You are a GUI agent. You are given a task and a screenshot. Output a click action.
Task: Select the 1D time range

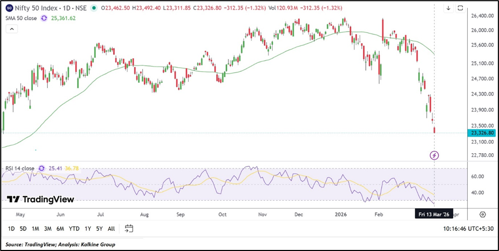(11, 229)
